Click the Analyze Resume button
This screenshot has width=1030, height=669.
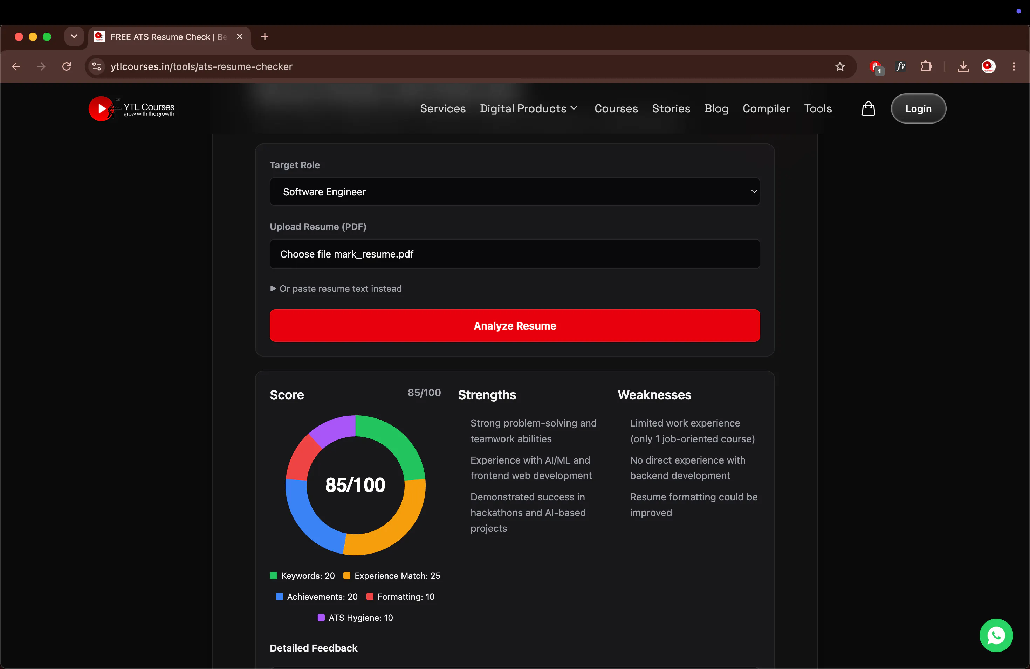pos(515,325)
